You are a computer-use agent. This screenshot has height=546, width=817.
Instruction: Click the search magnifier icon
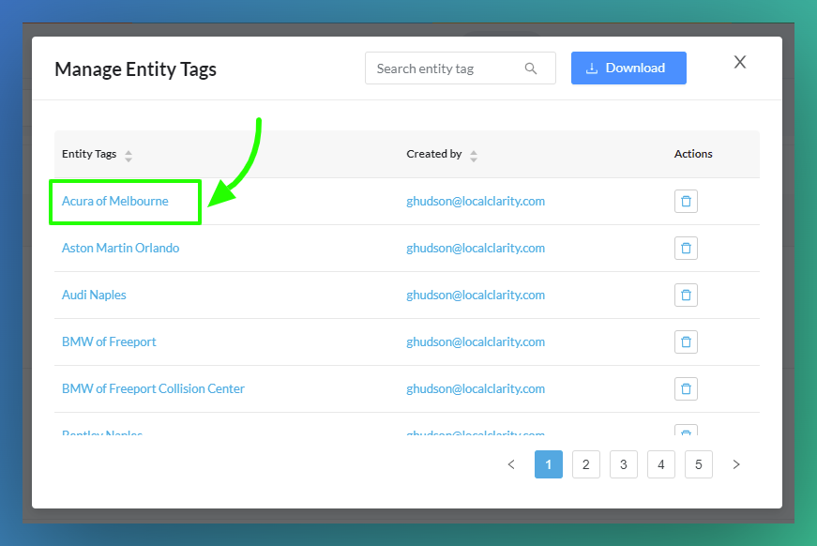[x=530, y=68]
